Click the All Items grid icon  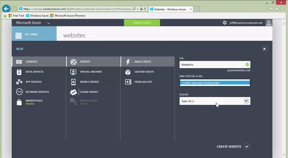point(19,36)
